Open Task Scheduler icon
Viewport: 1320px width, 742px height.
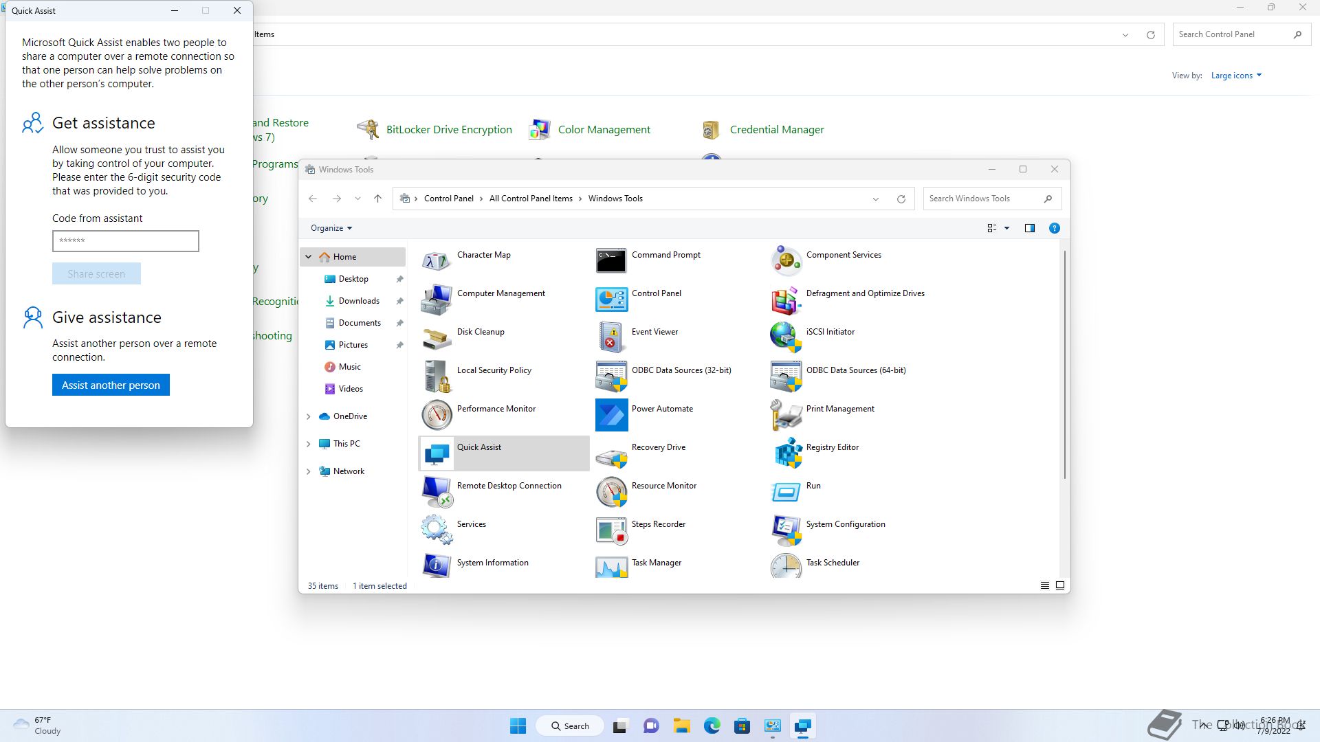(786, 565)
